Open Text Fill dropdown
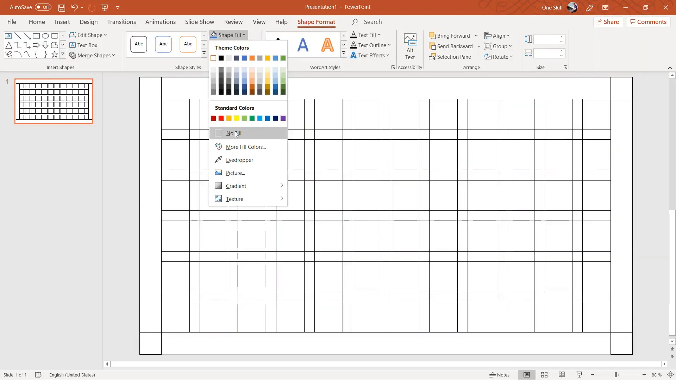Image resolution: width=676 pixels, height=380 pixels. pyautogui.click(x=366, y=35)
